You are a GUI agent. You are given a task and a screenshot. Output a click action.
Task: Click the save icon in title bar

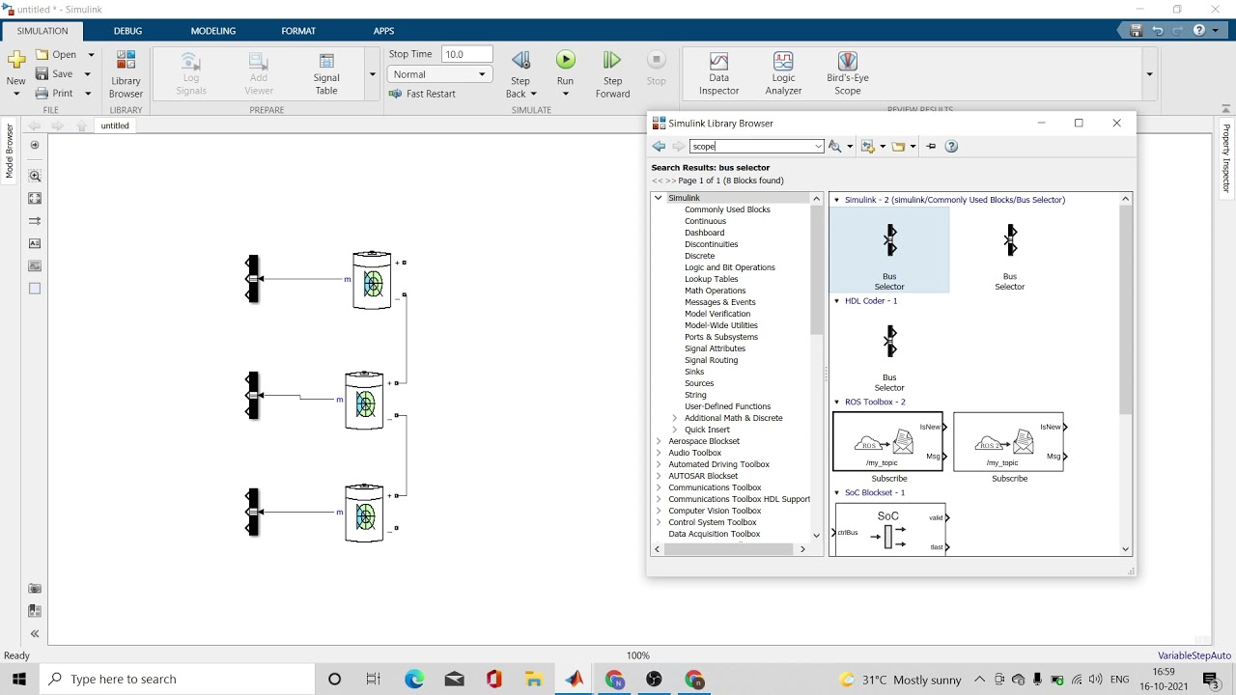tap(1137, 31)
